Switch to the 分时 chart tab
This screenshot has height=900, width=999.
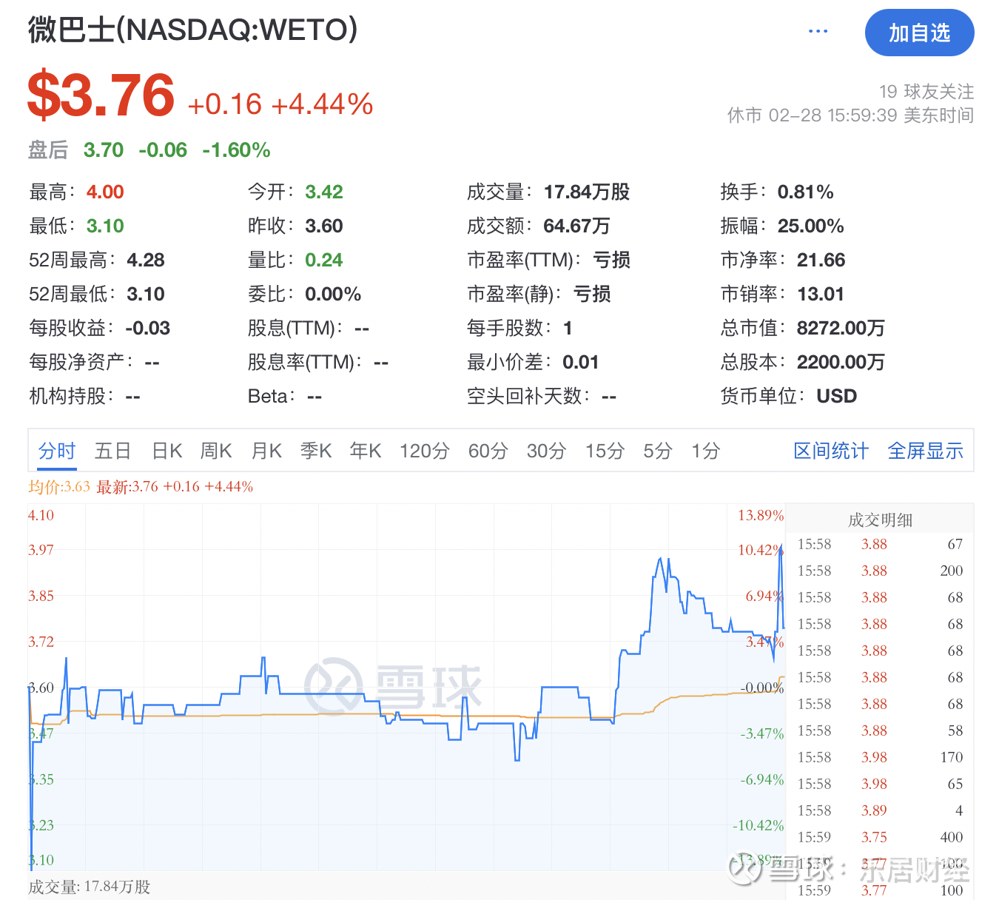coord(57,451)
